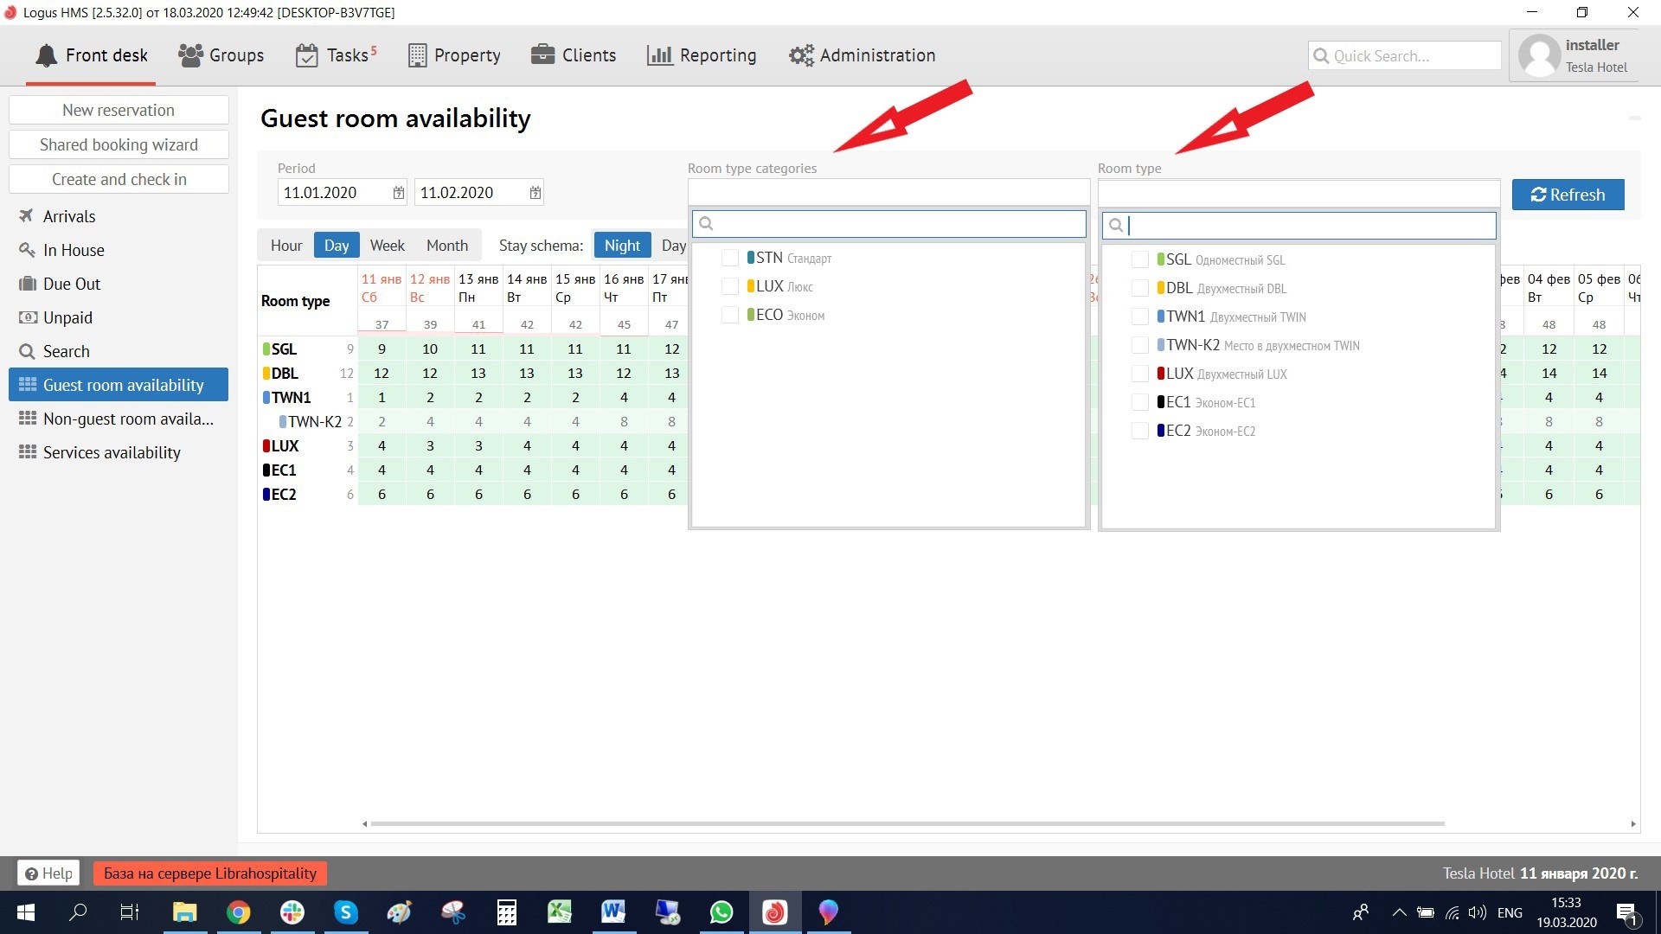The width and height of the screenshot is (1661, 934).
Task: Open end date 11.02.2020 calendar dropdown
Action: click(535, 193)
